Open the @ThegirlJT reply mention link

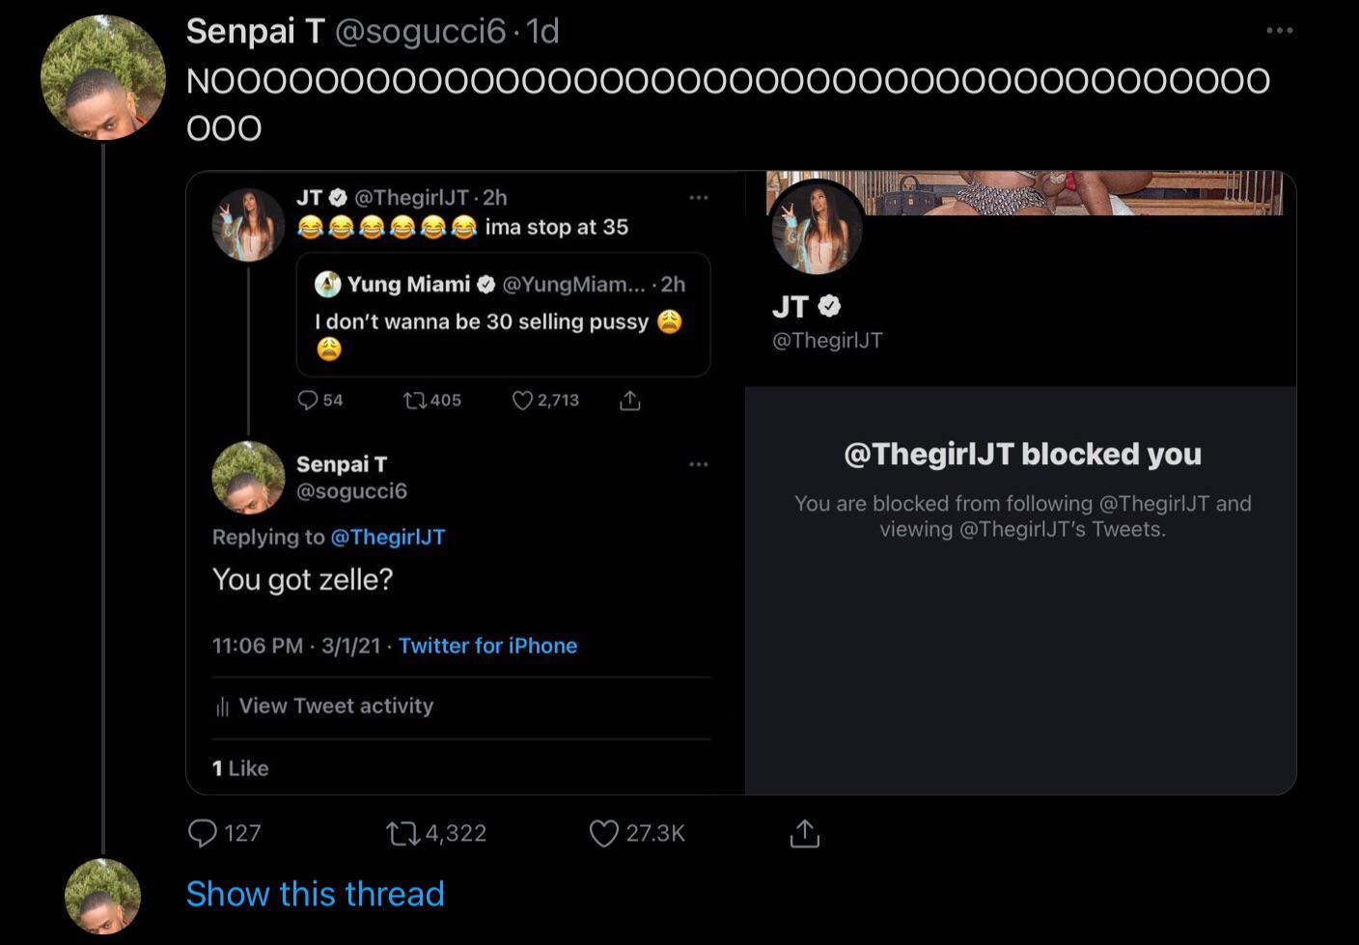388,537
